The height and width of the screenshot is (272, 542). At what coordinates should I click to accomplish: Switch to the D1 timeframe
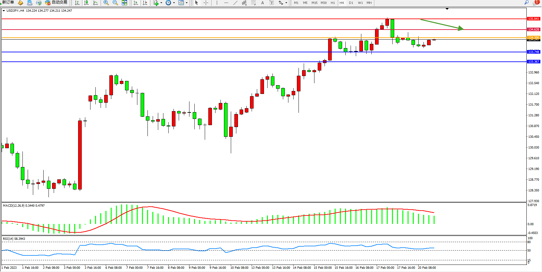351,3
